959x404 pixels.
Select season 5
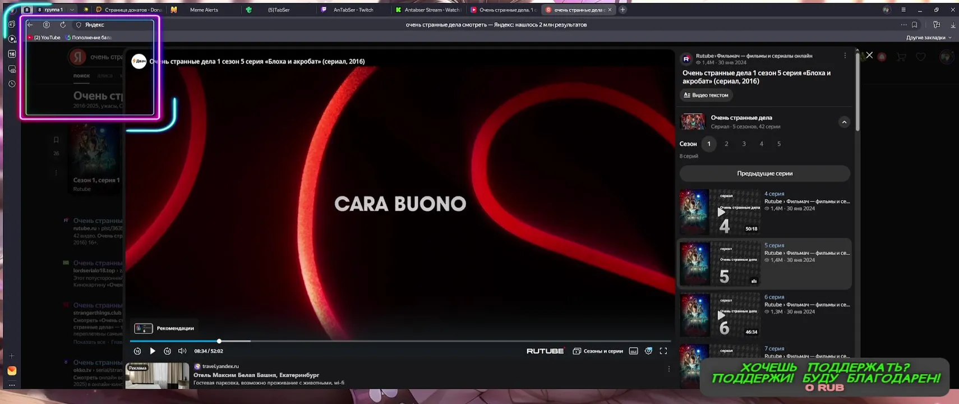pyautogui.click(x=779, y=144)
